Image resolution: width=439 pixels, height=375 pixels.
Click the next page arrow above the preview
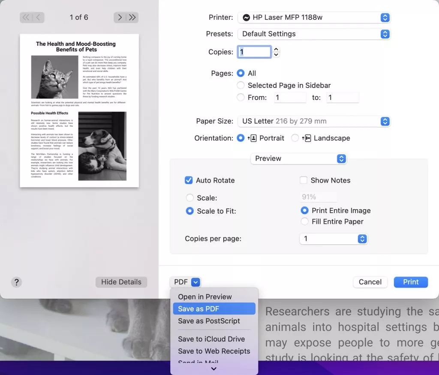click(120, 17)
